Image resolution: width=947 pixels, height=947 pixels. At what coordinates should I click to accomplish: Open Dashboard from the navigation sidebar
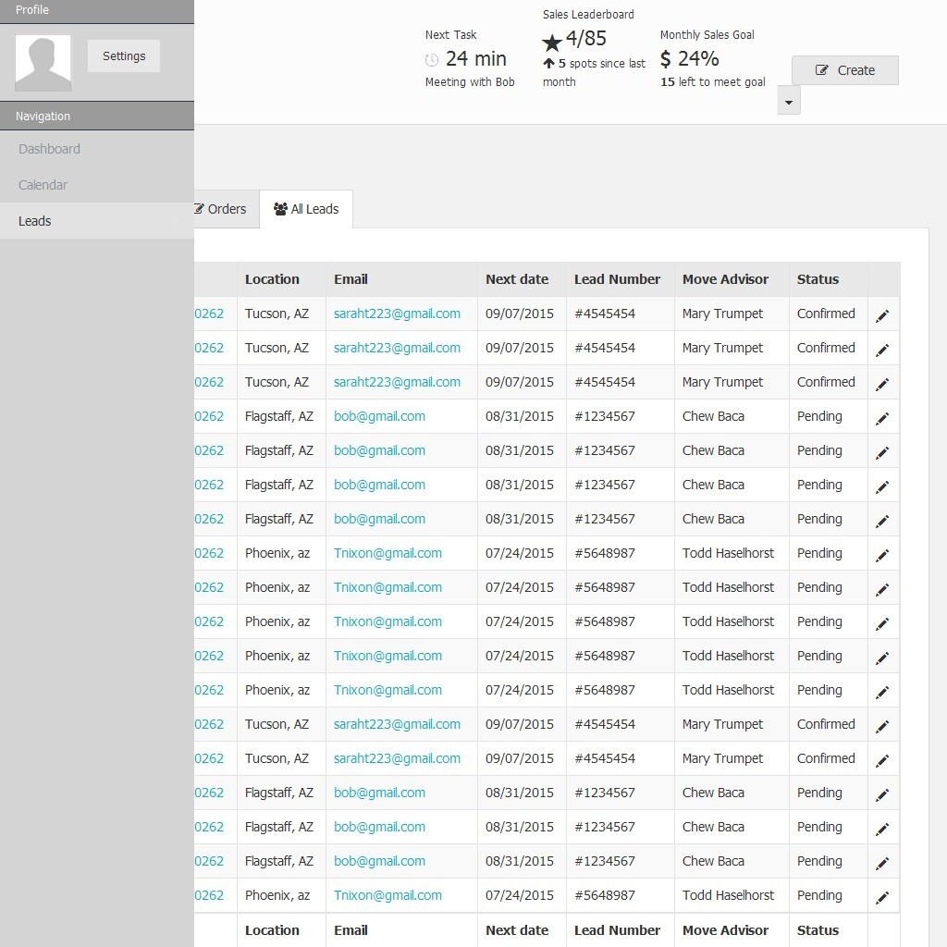(x=49, y=149)
